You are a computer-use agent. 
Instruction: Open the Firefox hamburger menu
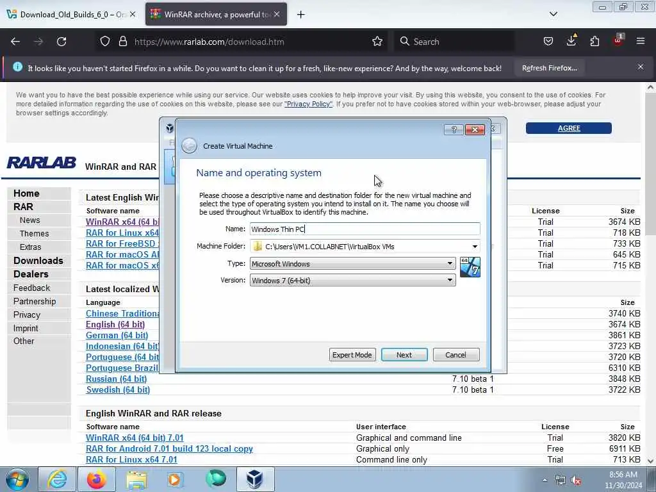click(641, 42)
